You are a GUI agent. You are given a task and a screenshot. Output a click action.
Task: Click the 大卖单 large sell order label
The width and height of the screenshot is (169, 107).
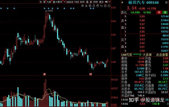pos(147,55)
